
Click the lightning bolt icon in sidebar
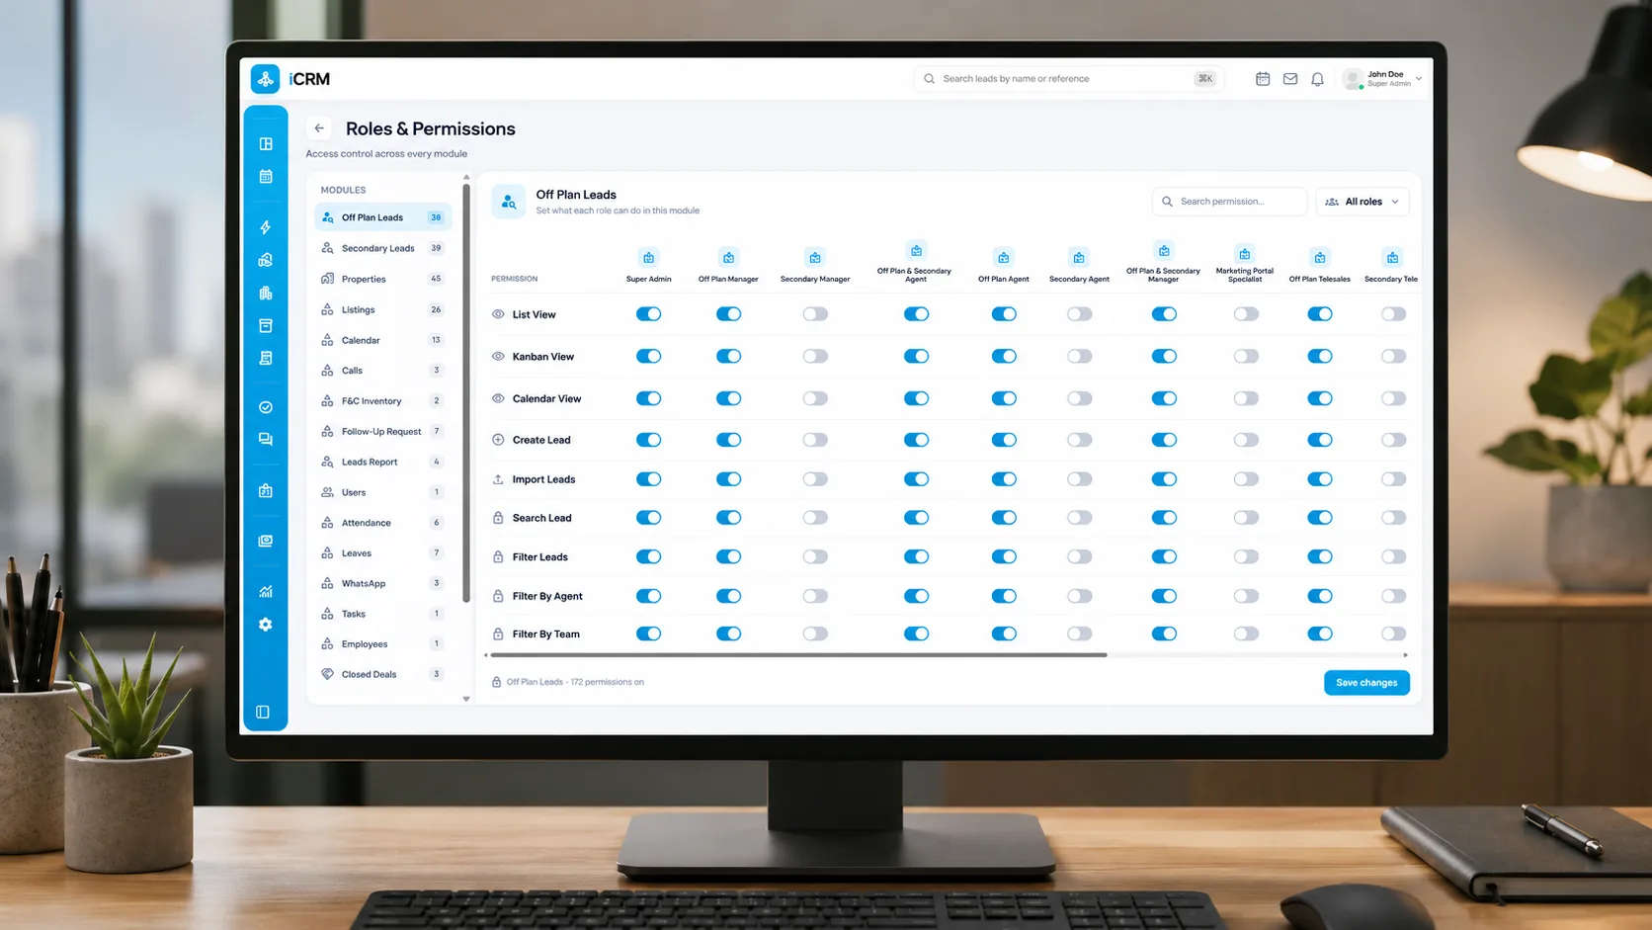tap(266, 227)
